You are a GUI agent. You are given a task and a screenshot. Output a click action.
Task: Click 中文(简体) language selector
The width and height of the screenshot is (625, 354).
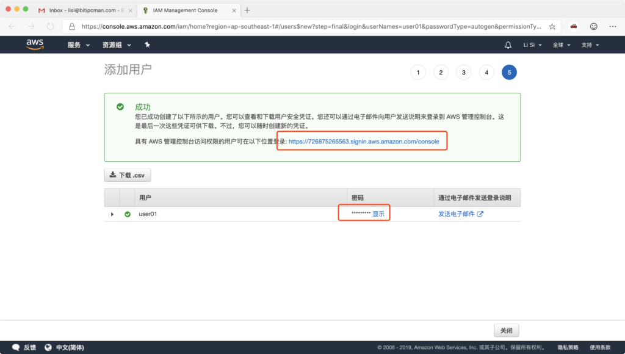(x=70, y=347)
